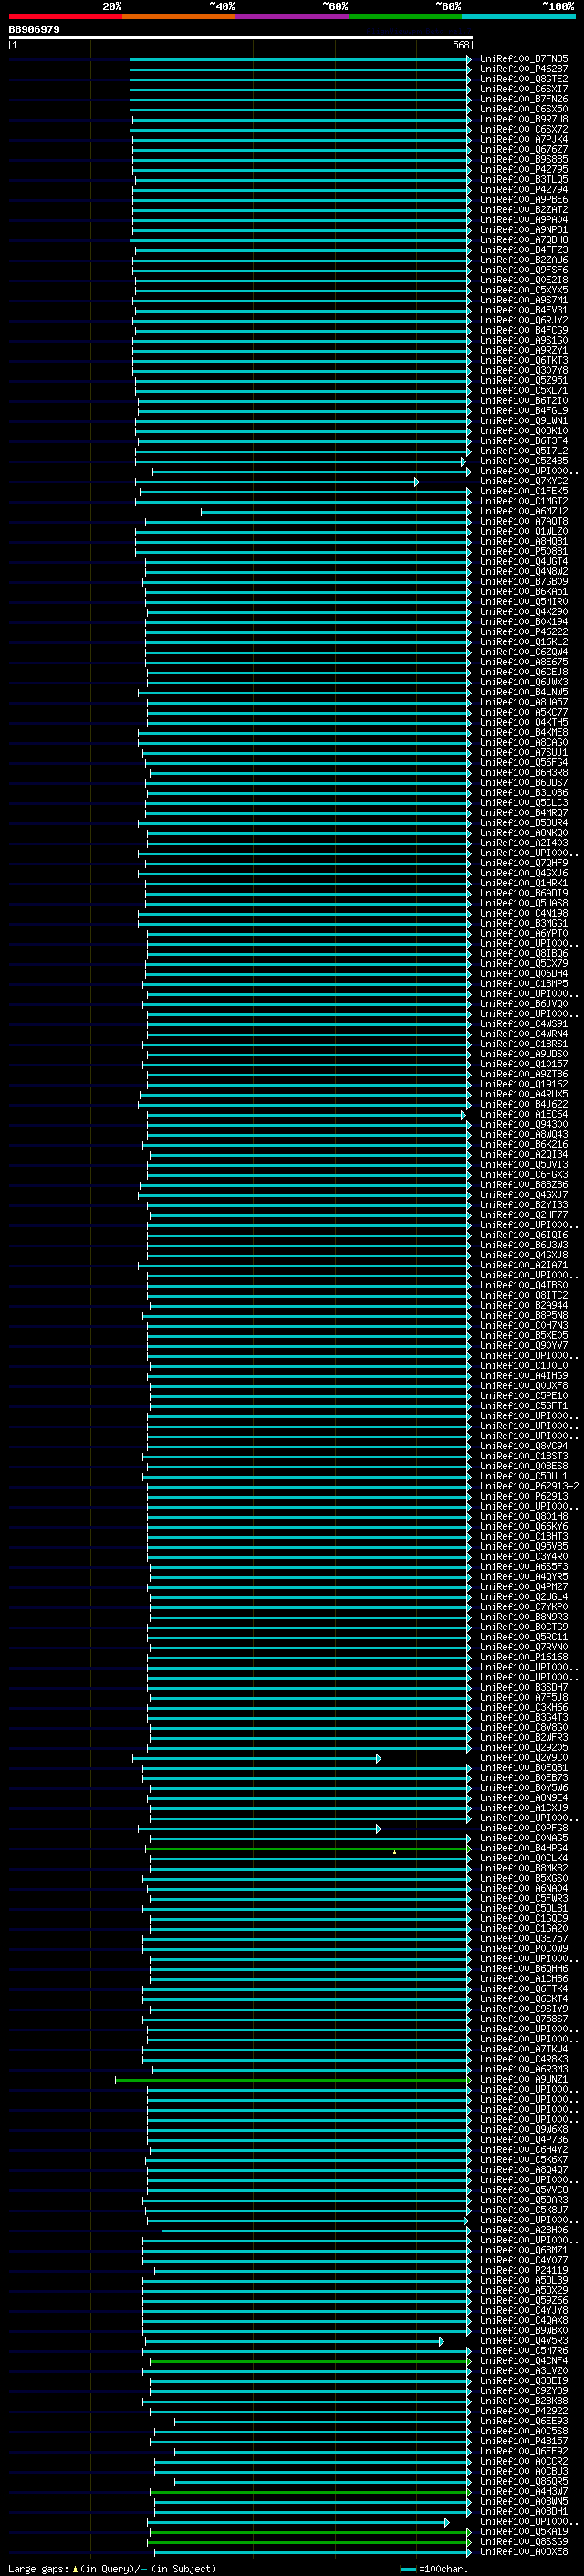Image resolution: width=584 pixels, height=2576 pixels.
Task: Click label UniRef100_P48157
Action: [x=524, y=2440]
